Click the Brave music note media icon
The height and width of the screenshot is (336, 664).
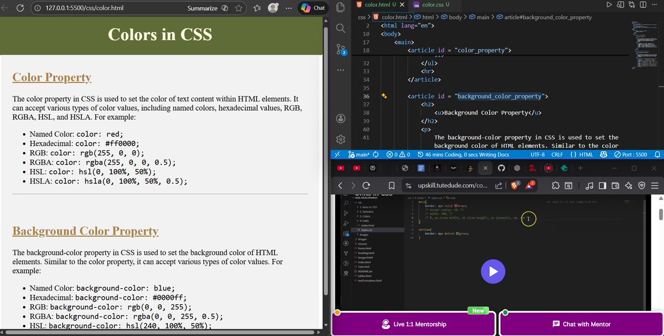coord(589,186)
